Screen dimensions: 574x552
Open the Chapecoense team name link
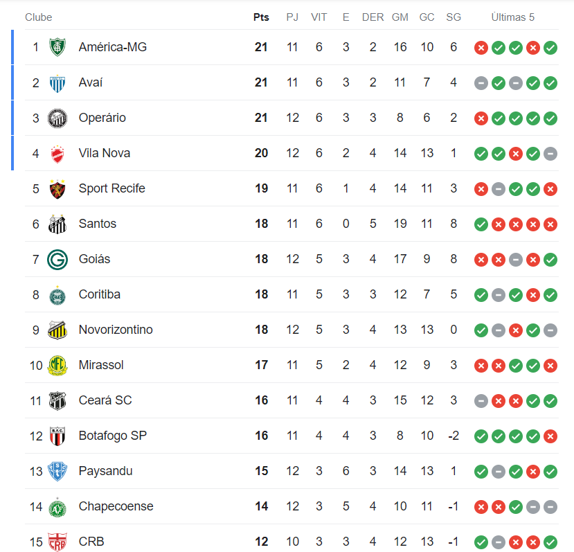coord(116,506)
